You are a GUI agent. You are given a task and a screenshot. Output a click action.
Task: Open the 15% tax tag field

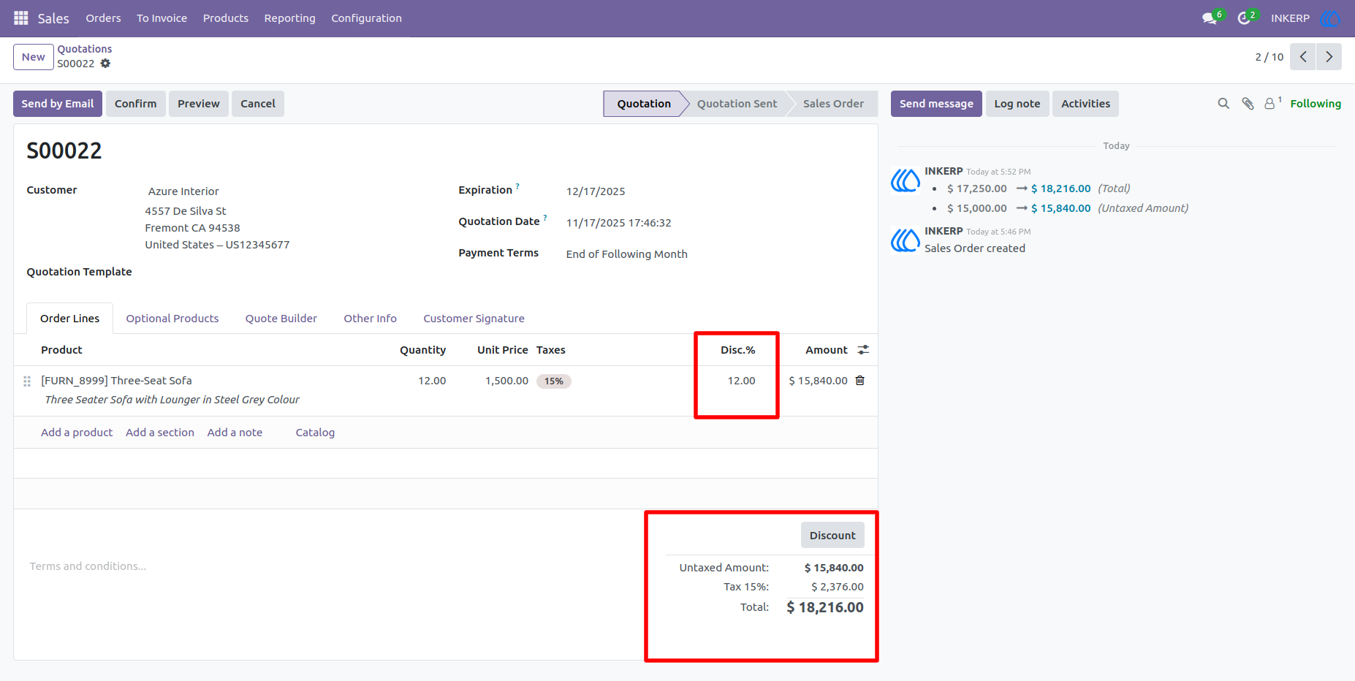click(x=554, y=381)
